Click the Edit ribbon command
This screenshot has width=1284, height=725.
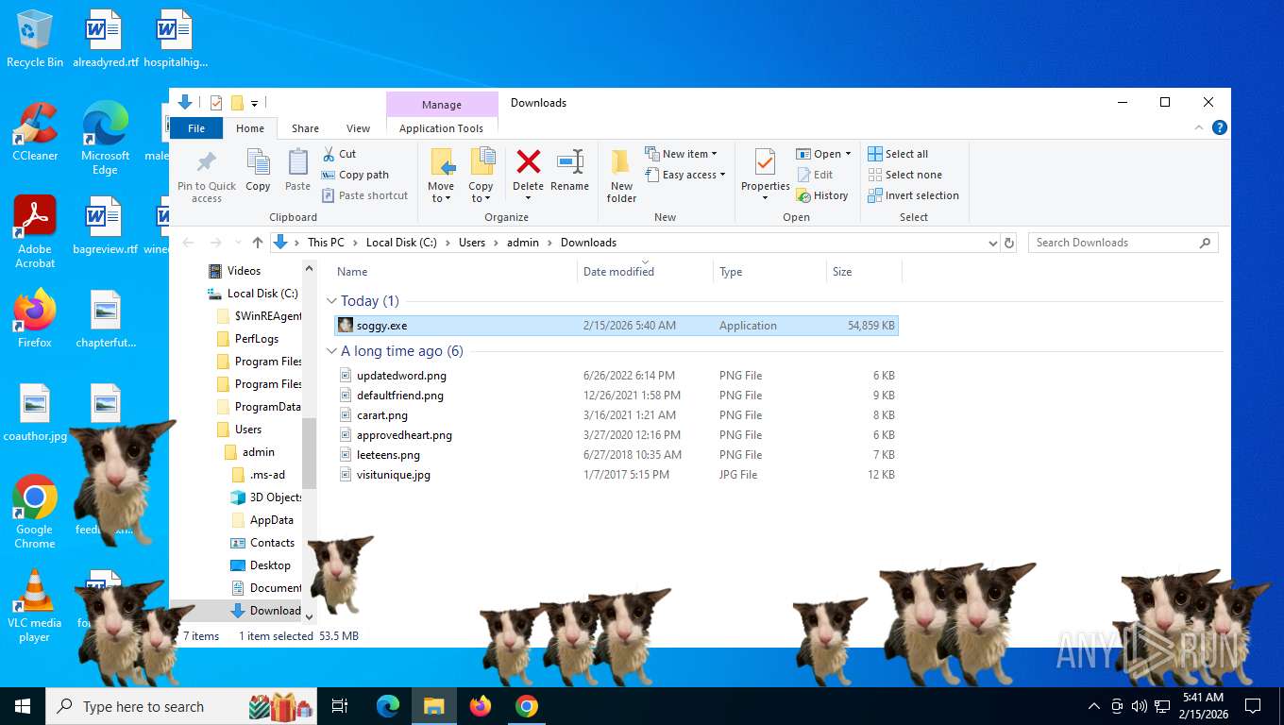point(815,175)
